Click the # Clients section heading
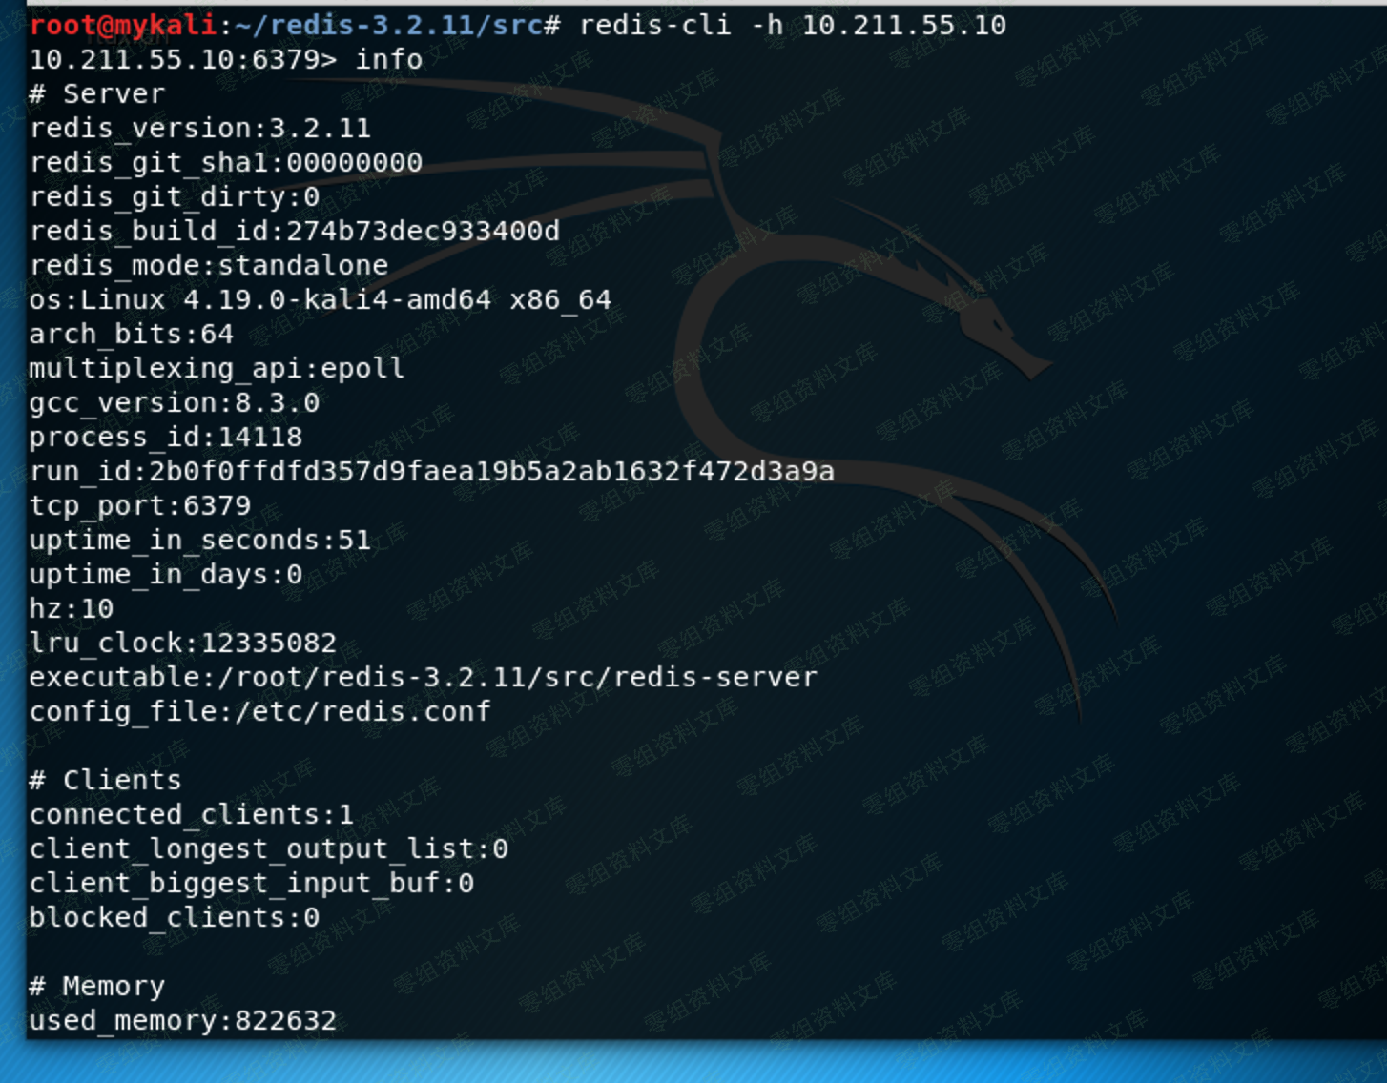The width and height of the screenshot is (1387, 1083). 105,780
